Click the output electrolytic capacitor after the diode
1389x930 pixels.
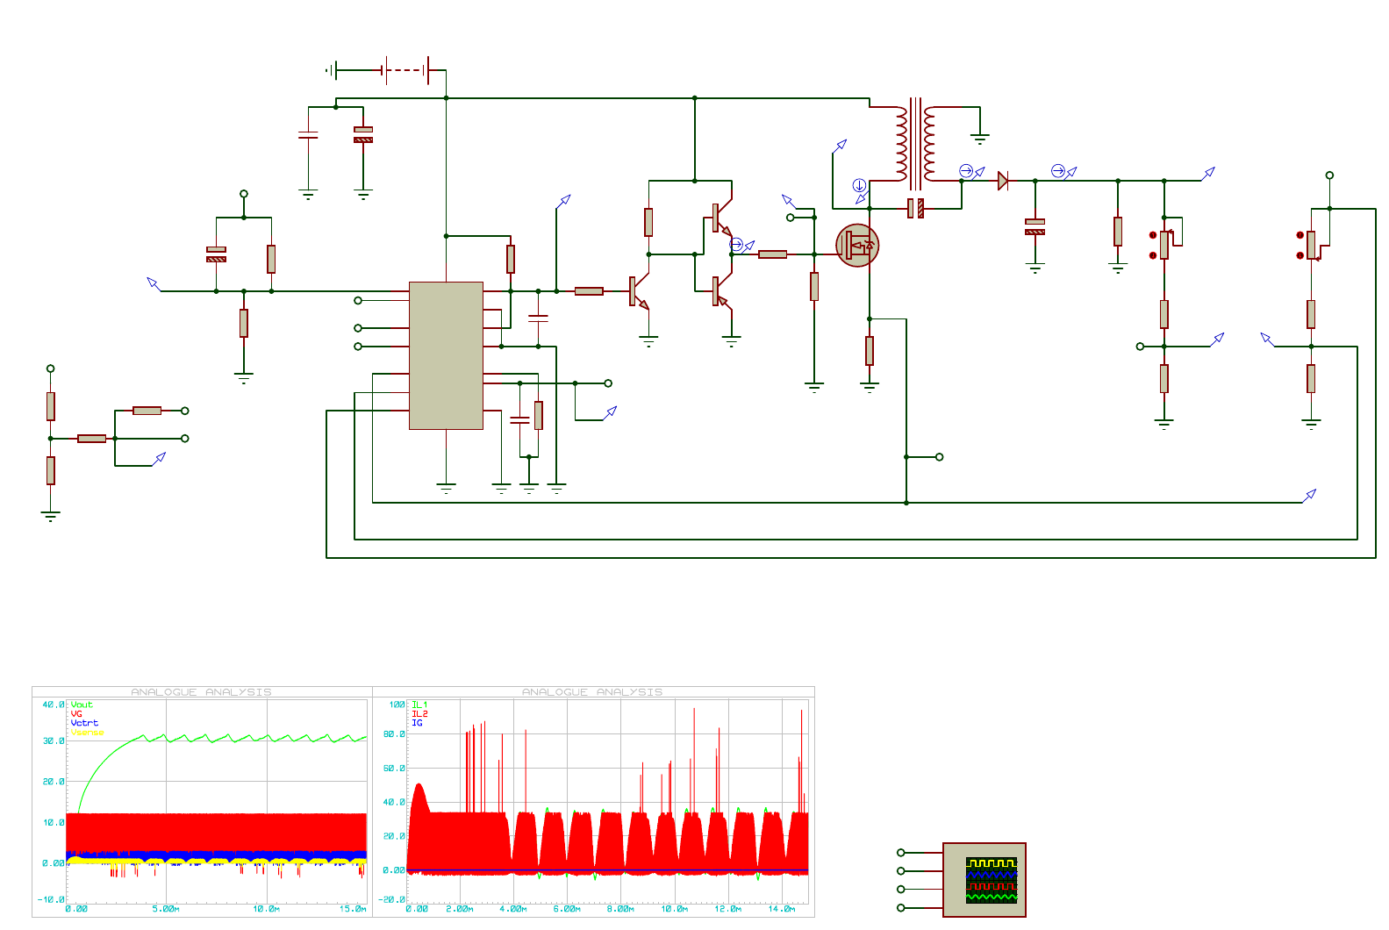tap(1035, 227)
